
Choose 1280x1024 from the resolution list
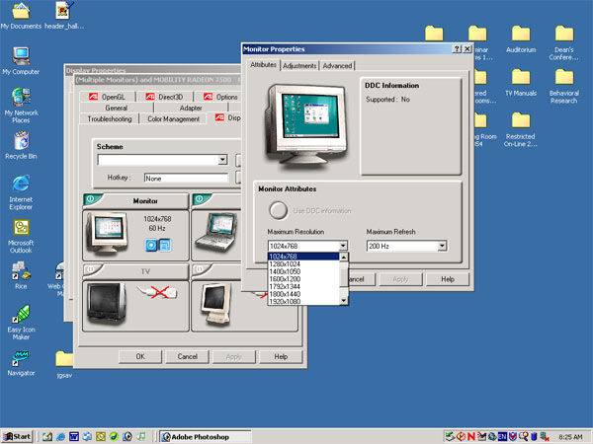tap(303, 263)
